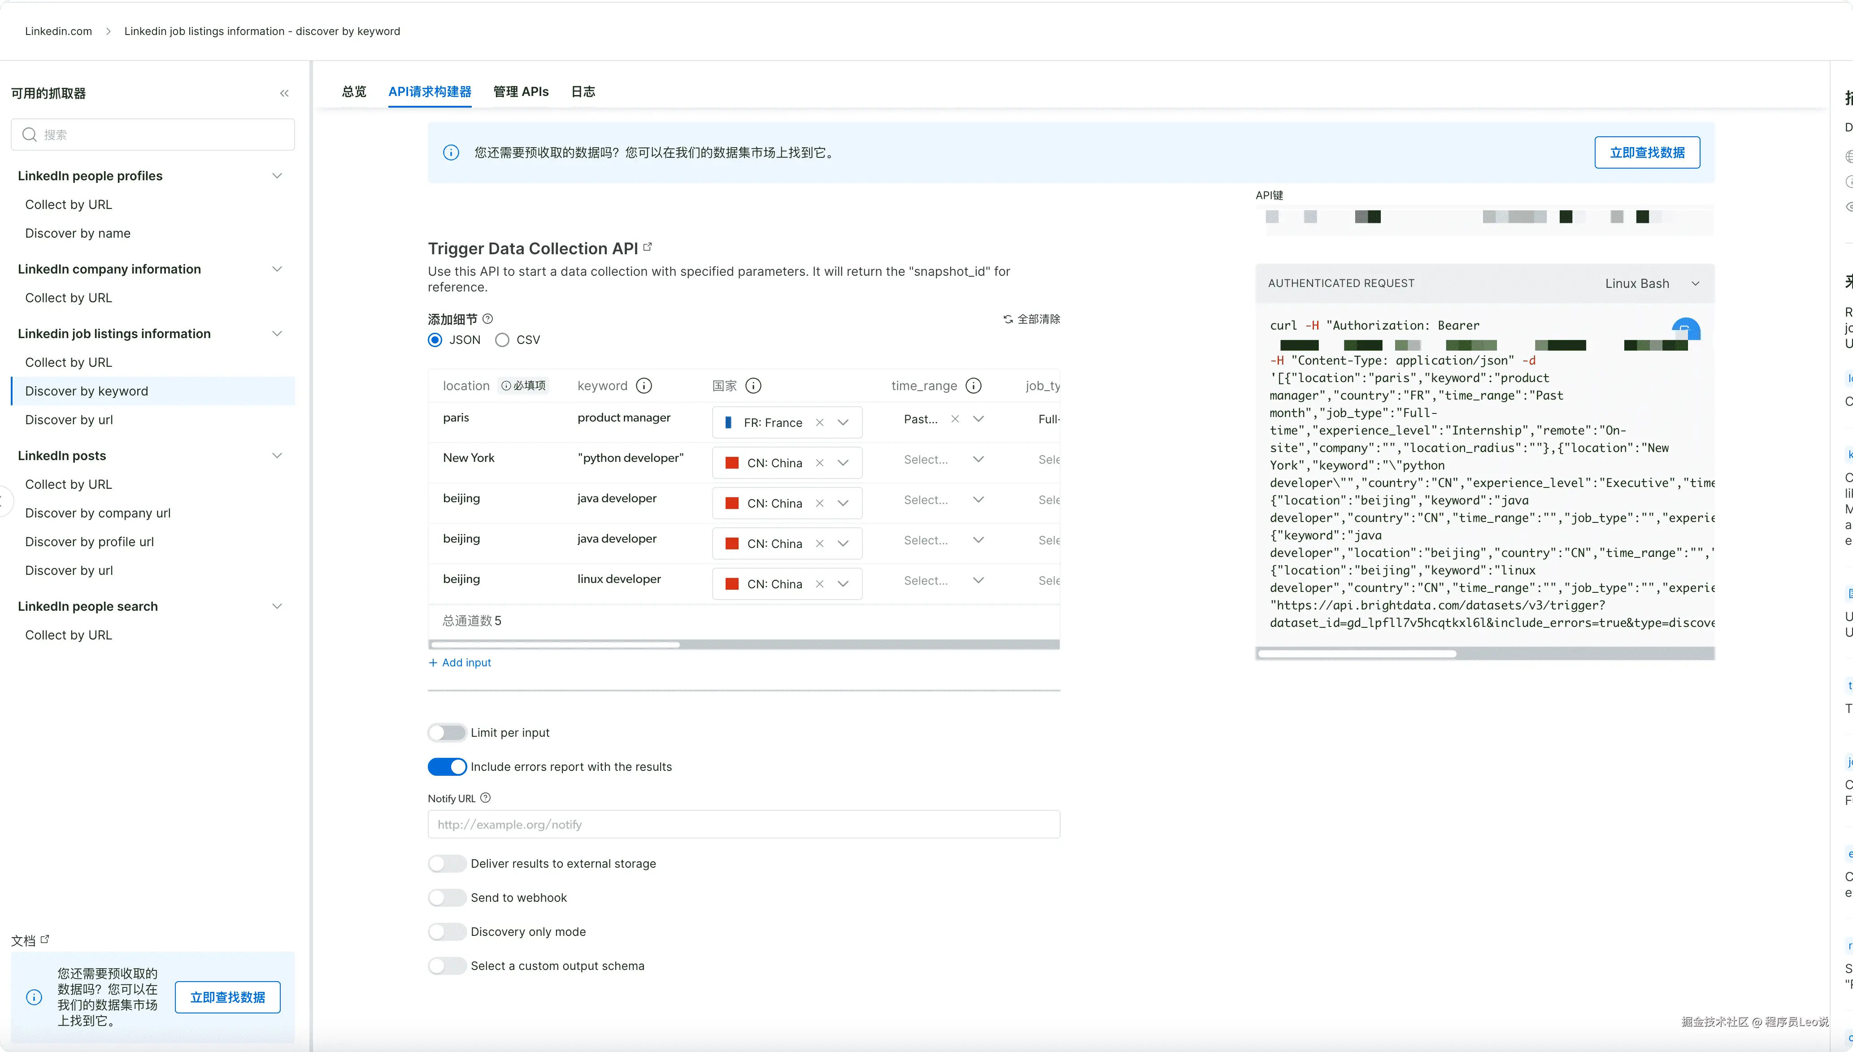Switch to the 总览 tab
The width and height of the screenshot is (1853, 1052).
point(354,92)
